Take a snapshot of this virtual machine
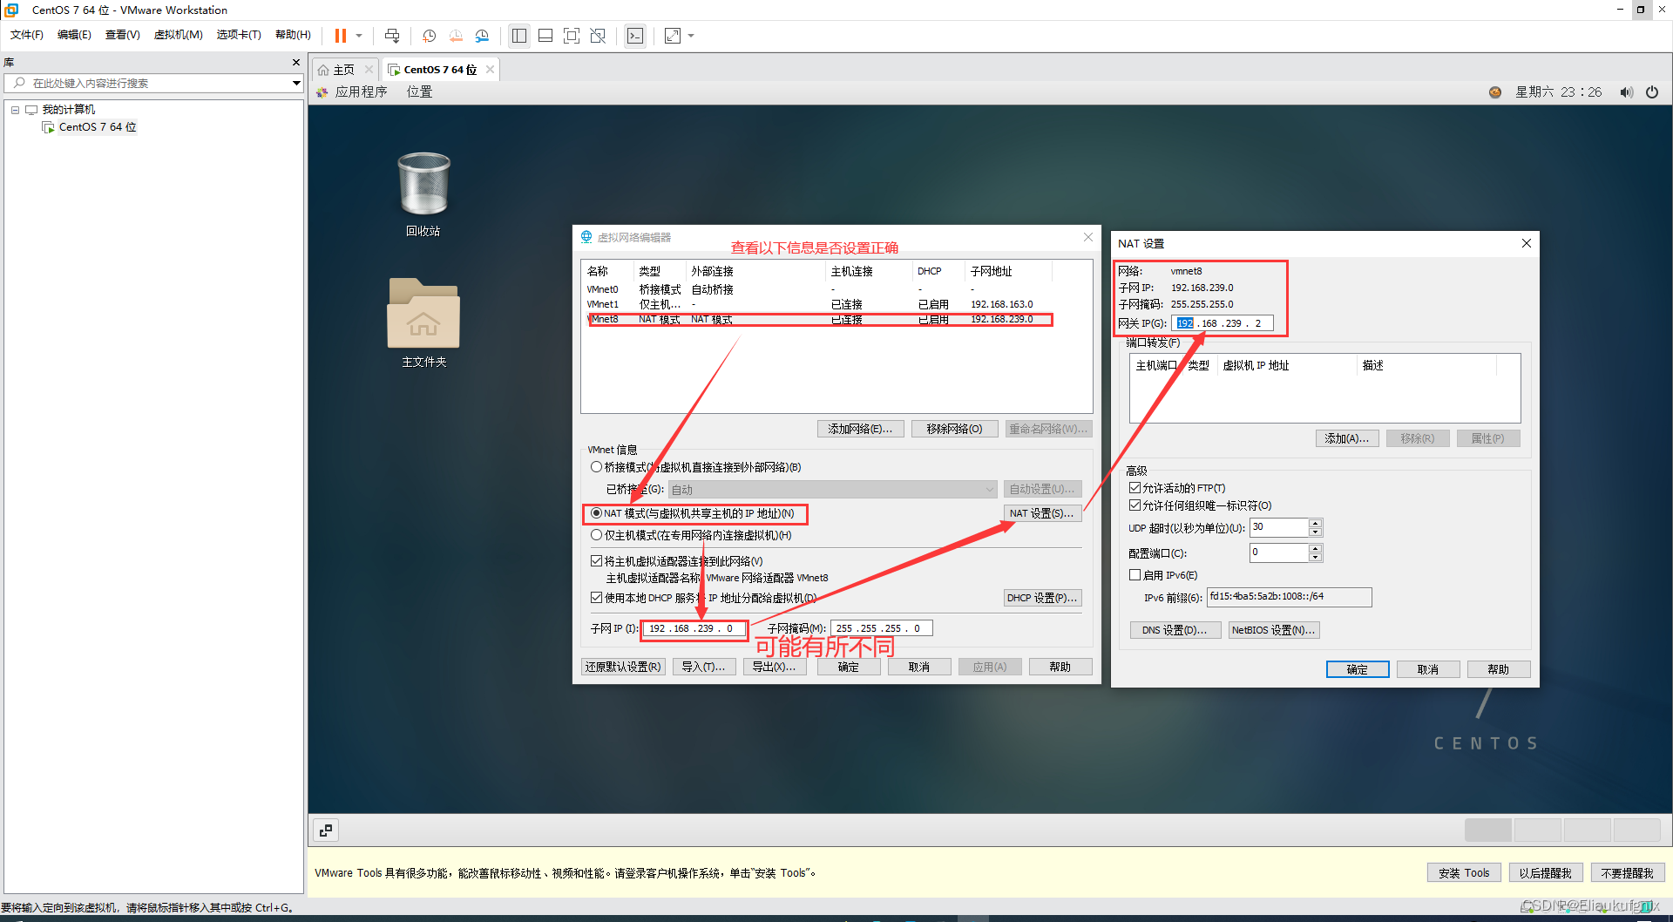1673x922 pixels. point(429,36)
